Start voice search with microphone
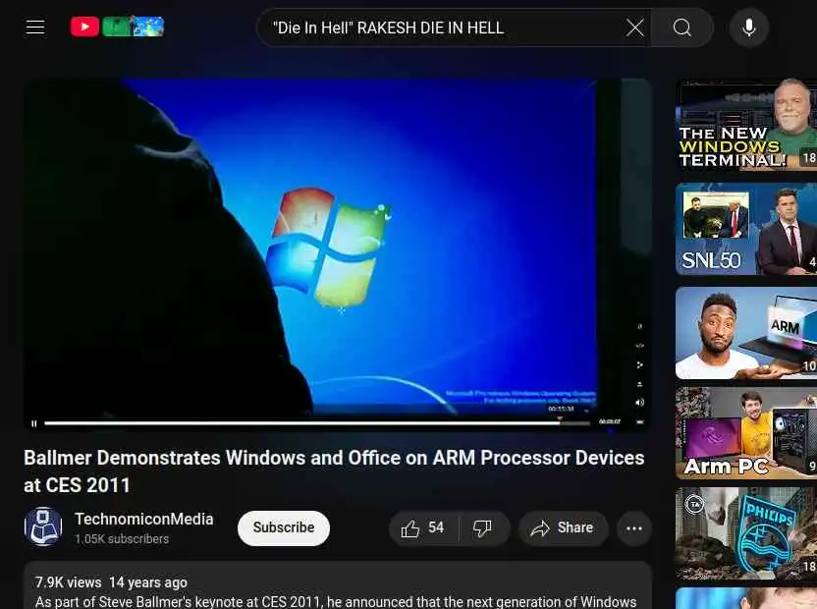 coord(748,28)
